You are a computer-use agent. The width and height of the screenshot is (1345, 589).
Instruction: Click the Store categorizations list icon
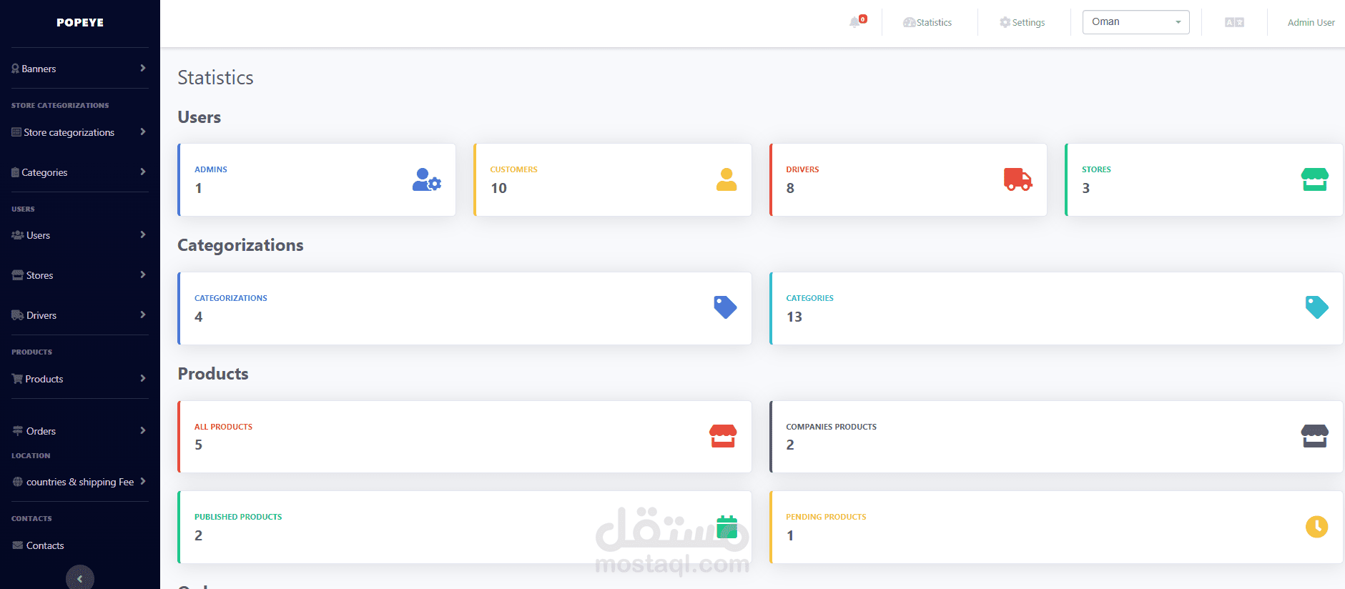[16, 132]
